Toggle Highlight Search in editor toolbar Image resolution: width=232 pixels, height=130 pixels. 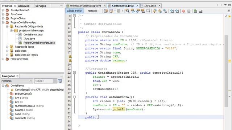click(143, 11)
